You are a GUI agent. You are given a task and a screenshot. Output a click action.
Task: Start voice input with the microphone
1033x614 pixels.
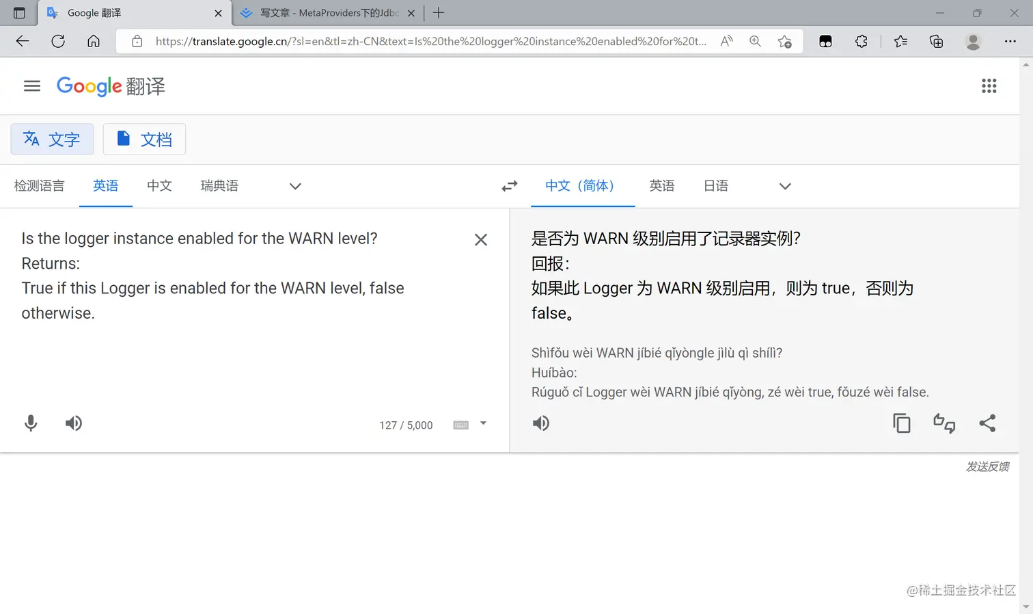31,423
